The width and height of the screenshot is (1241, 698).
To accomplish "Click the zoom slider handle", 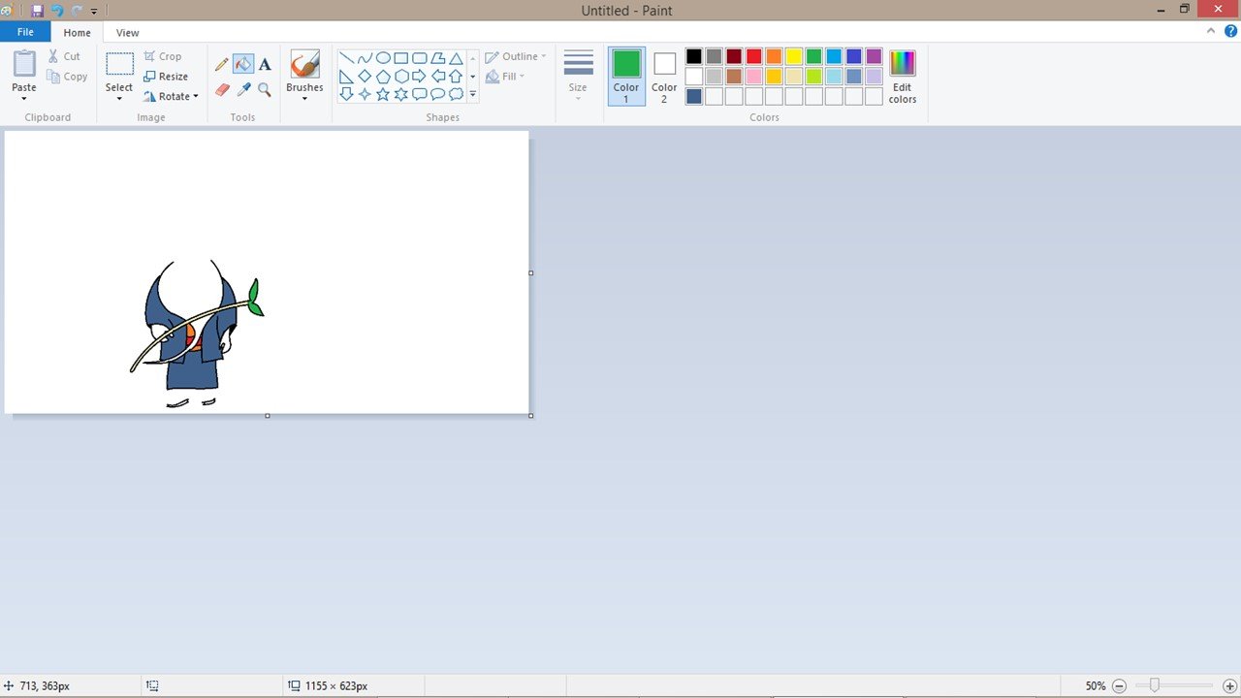I will [x=1154, y=685].
